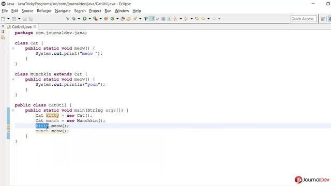The width and height of the screenshot is (331, 186).
Task: Click the Previous Annotation icon
Action: click(186, 19)
